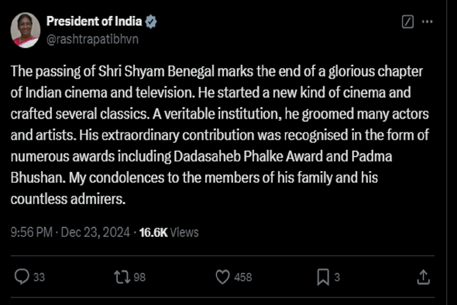Click the 9:56 PM timestamp
457x305 pixels.
31,232
